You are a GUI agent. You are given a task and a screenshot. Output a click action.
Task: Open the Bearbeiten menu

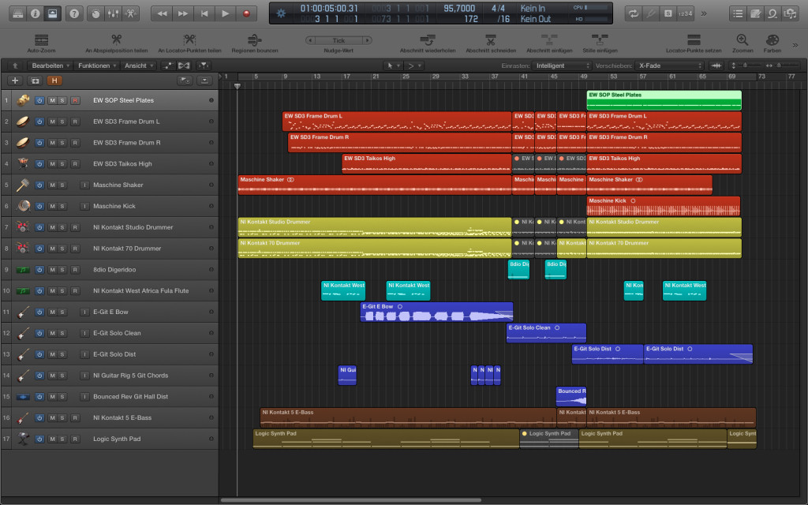[x=50, y=65]
